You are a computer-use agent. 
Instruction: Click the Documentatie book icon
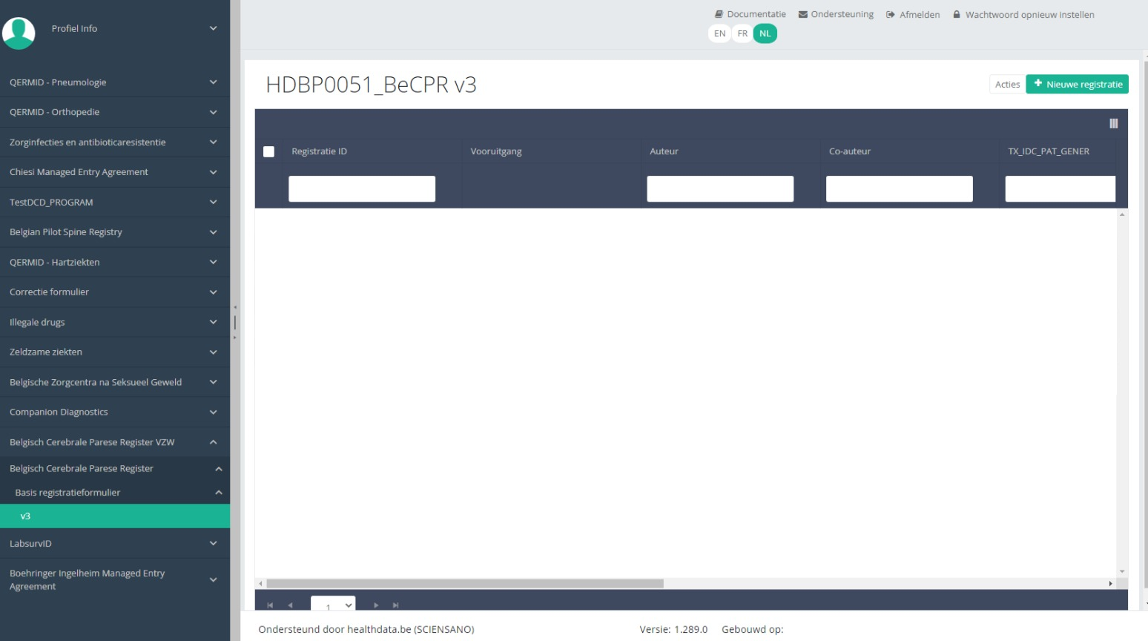pyautogui.click(x=719, y=14)
